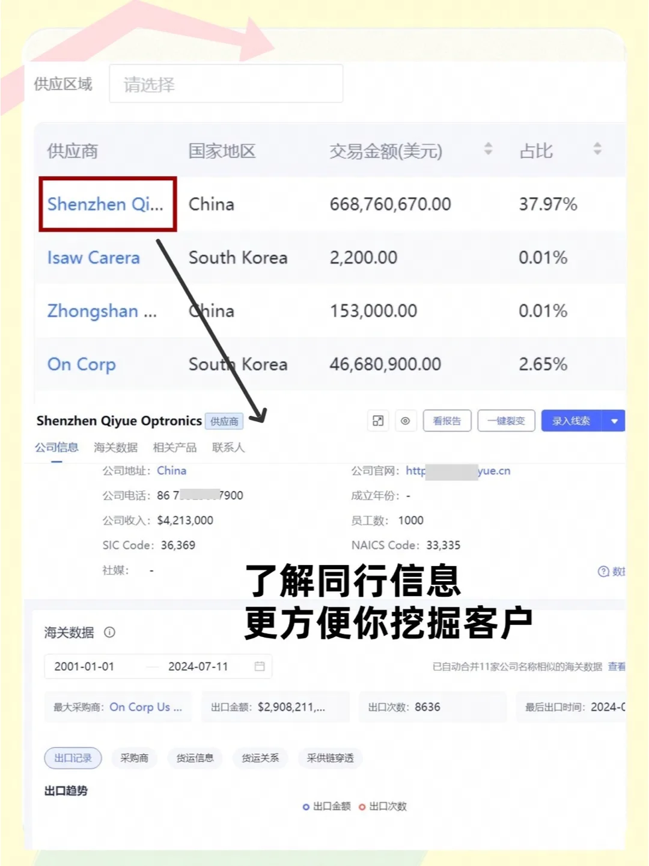Open the Isaw Carera supplier link
This screenshot has height=866, width=649.
(94, 257)
